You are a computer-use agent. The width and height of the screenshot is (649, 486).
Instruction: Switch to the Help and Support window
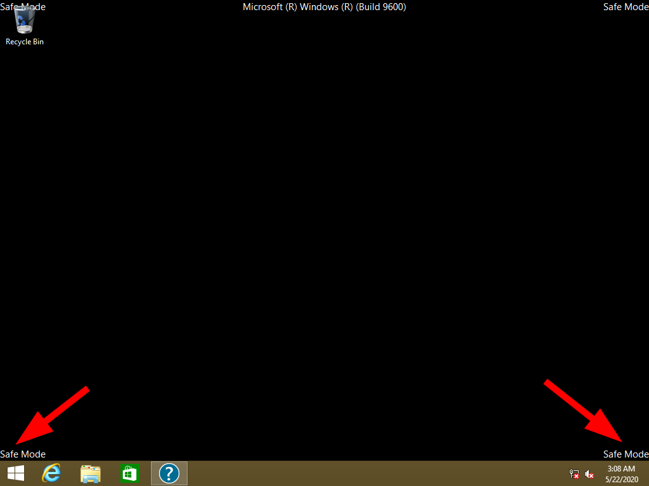tap(169, 473)
